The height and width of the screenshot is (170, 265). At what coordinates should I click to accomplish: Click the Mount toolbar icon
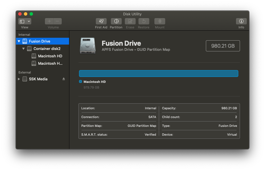(x=160, y=21)
